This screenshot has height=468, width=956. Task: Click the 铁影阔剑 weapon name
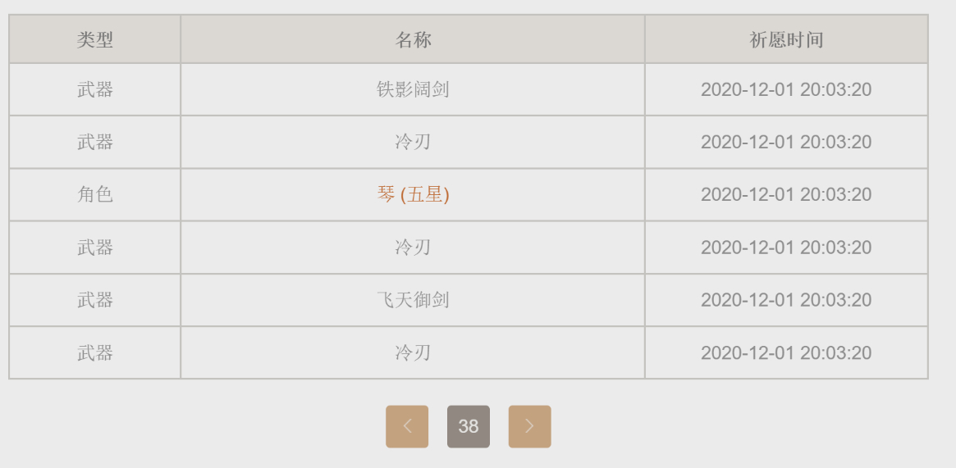coord(413,89)
